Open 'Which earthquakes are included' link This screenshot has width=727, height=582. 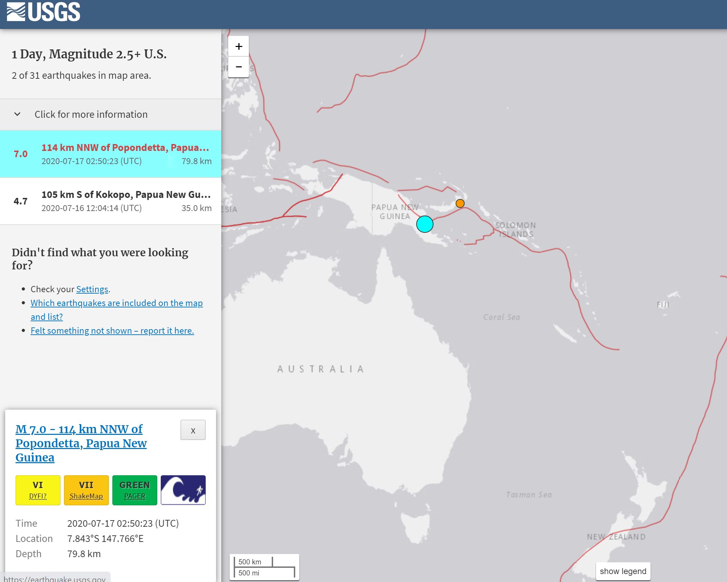tap(116, 303)
